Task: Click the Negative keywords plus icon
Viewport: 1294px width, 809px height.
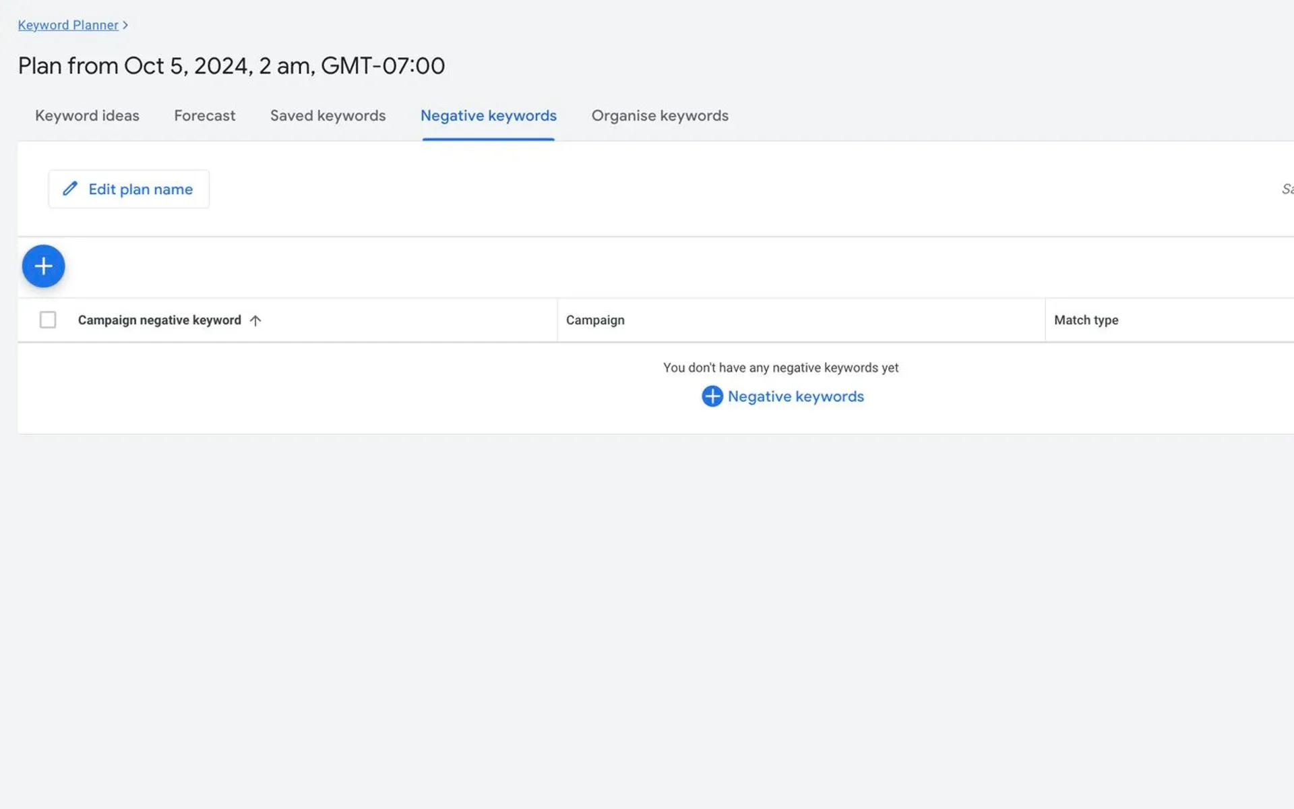Action: [x=712, y=395]
